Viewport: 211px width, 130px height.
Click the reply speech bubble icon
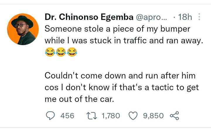pyautogui.click(x=51, y=116)
